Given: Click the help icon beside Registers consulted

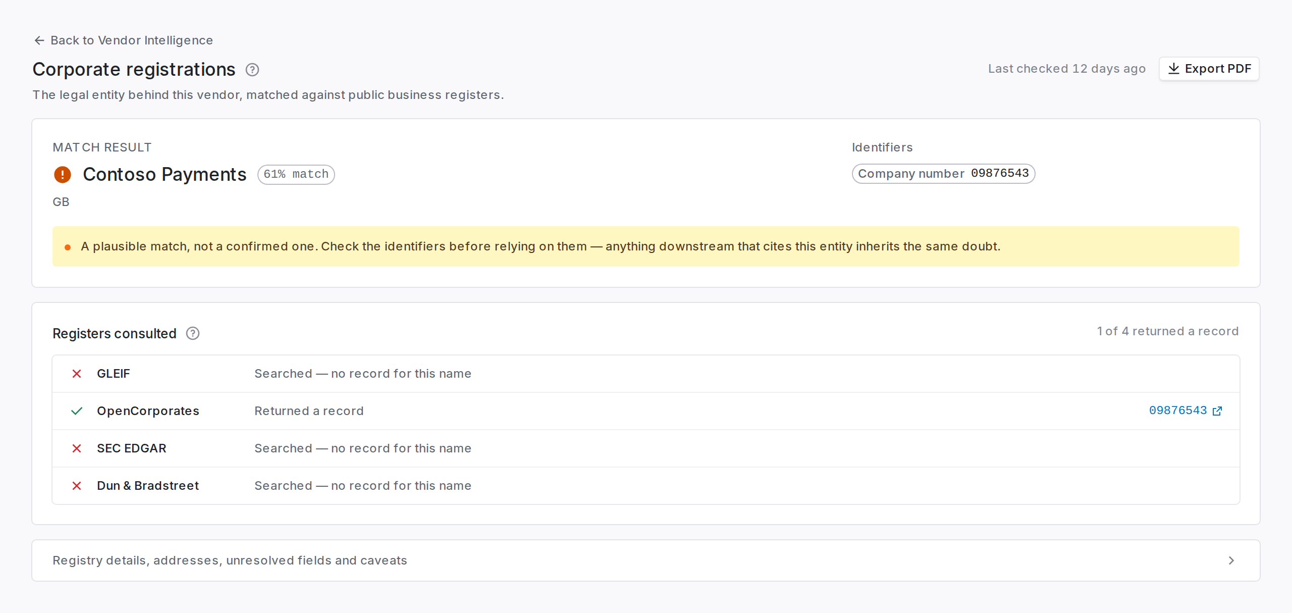Looking at the screenshot, I should pos(193,333).
